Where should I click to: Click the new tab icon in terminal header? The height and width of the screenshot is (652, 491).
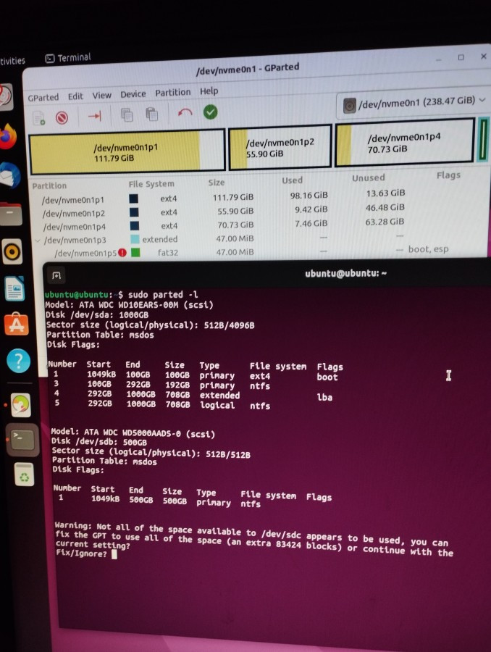tap(56, 275)
